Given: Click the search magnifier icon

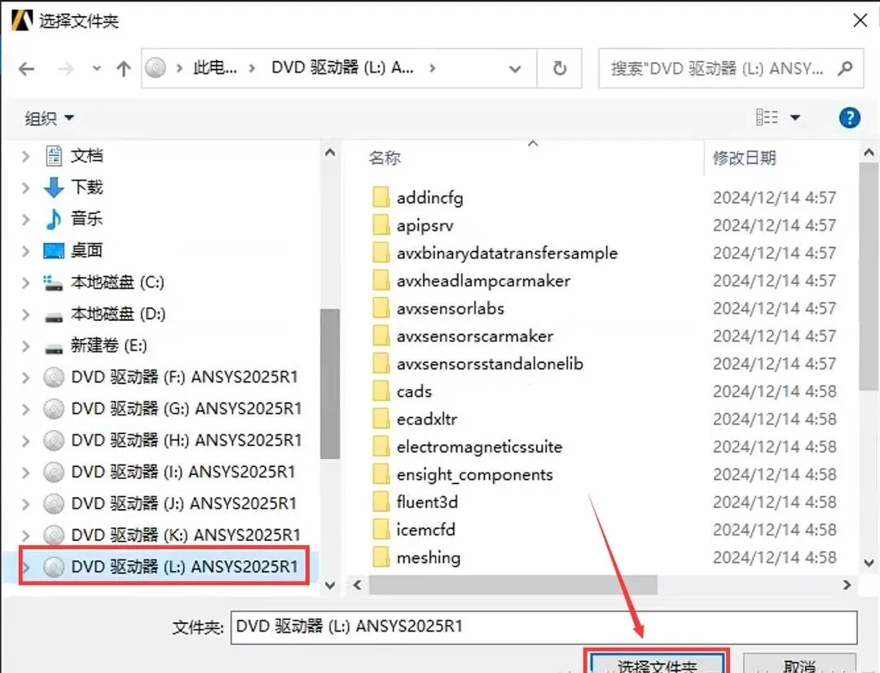Looking at the screenshot, I should click(845, 68).
